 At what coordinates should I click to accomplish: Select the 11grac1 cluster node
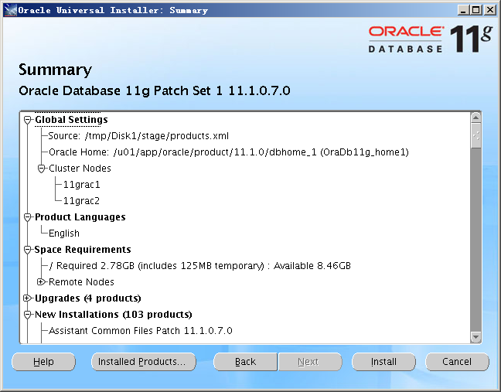(81, 185)
